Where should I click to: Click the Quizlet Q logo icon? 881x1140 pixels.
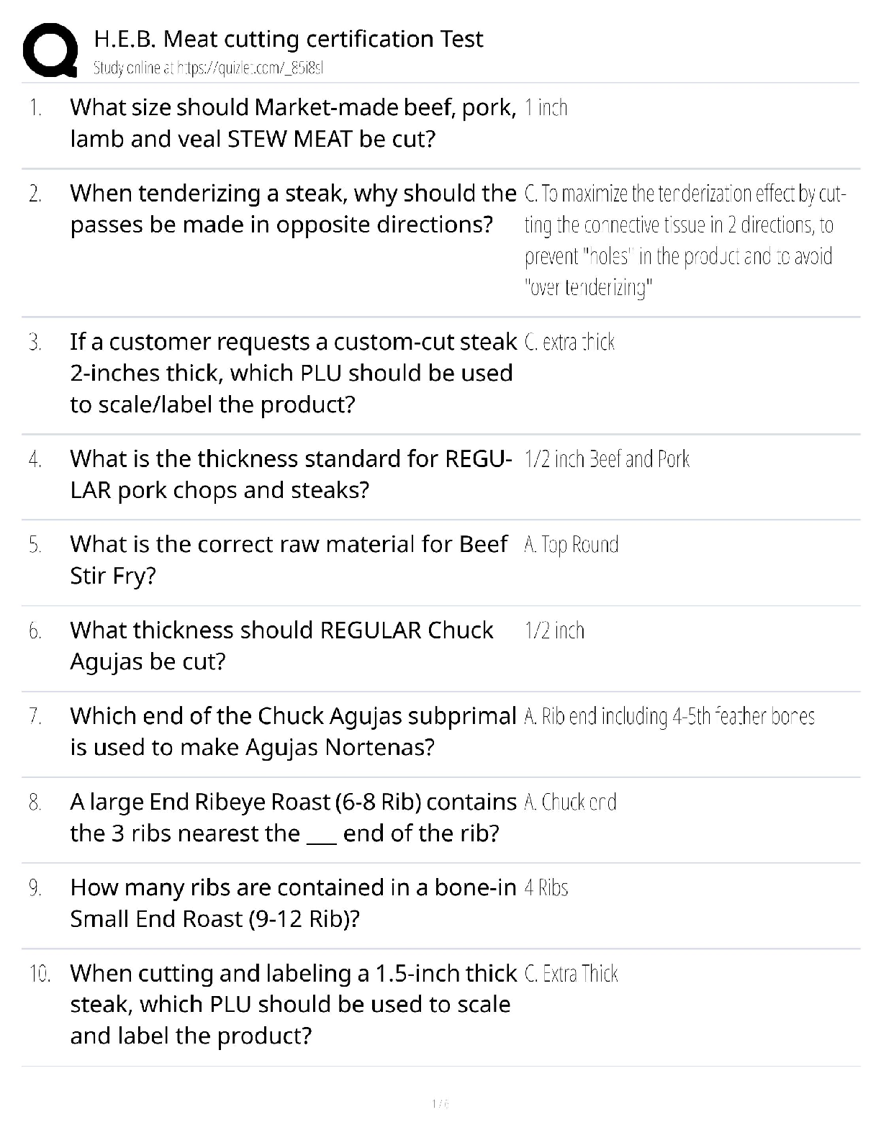pyautogui.click(x=50, y=50)
